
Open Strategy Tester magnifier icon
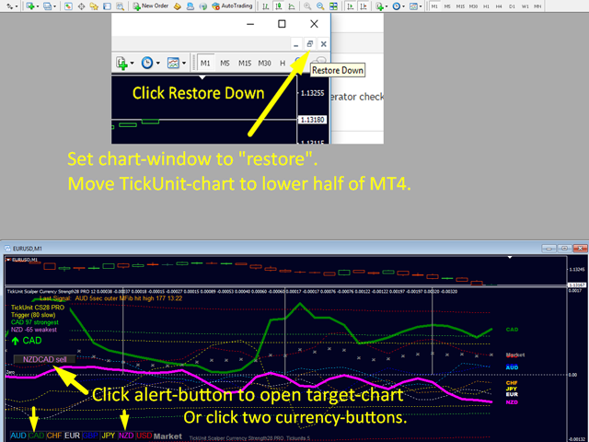pos(120,6)
